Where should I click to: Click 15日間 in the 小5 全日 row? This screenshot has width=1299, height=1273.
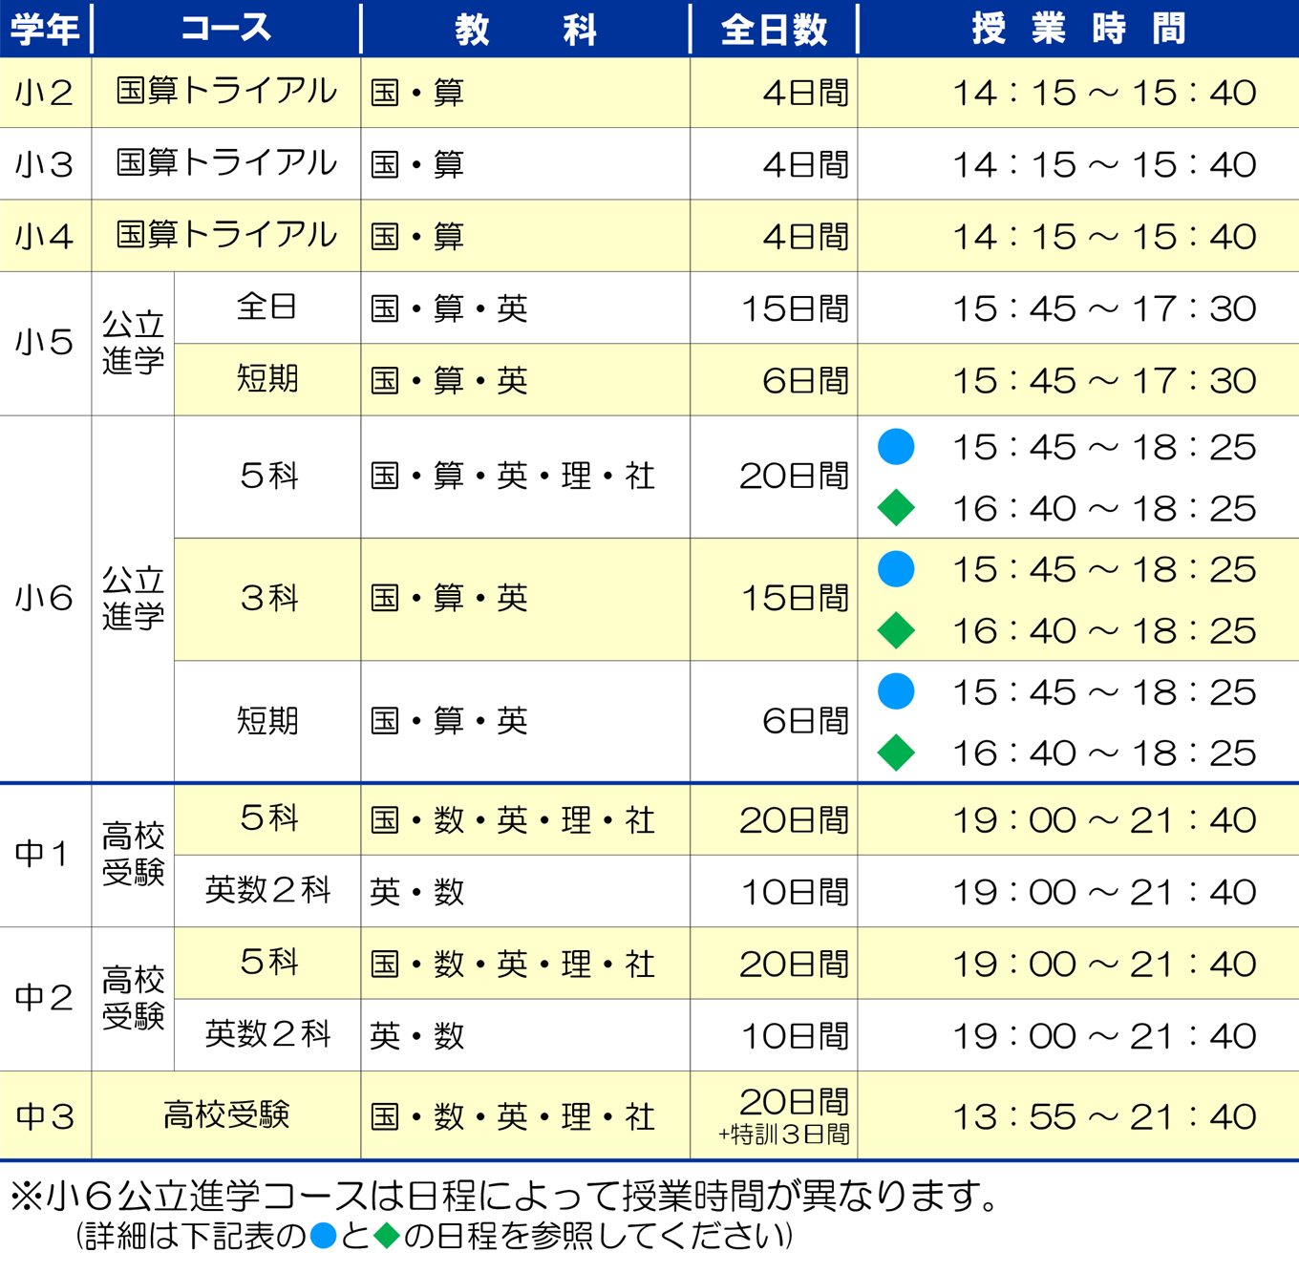(795, 308)
